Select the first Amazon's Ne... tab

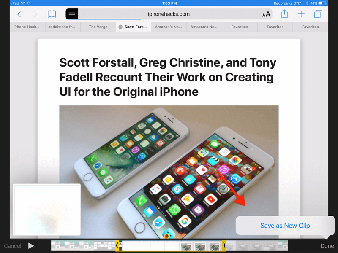pos(169,27)
